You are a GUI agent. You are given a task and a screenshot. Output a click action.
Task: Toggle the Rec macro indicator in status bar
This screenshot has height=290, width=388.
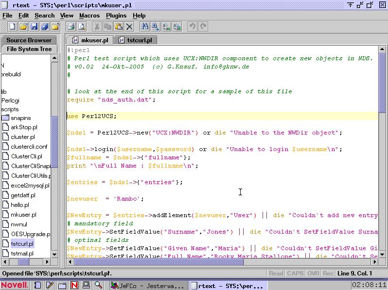pyautogui.click(x=328, y=273)
